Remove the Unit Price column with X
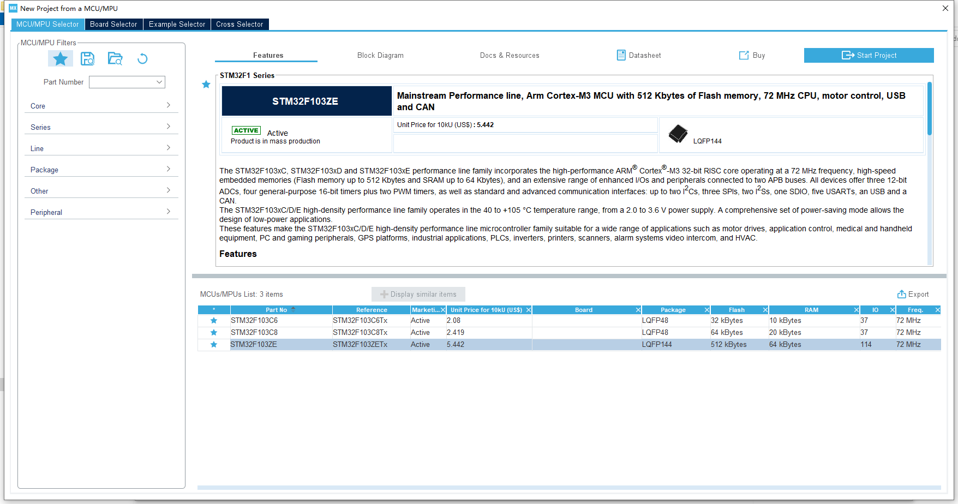958x504 pixels. [529, 310]
